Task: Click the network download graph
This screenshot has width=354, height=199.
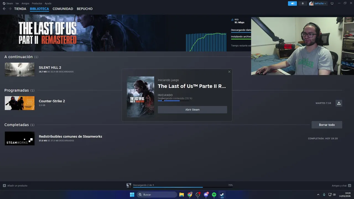Action: pyautogui.click(x=206, y=42)
